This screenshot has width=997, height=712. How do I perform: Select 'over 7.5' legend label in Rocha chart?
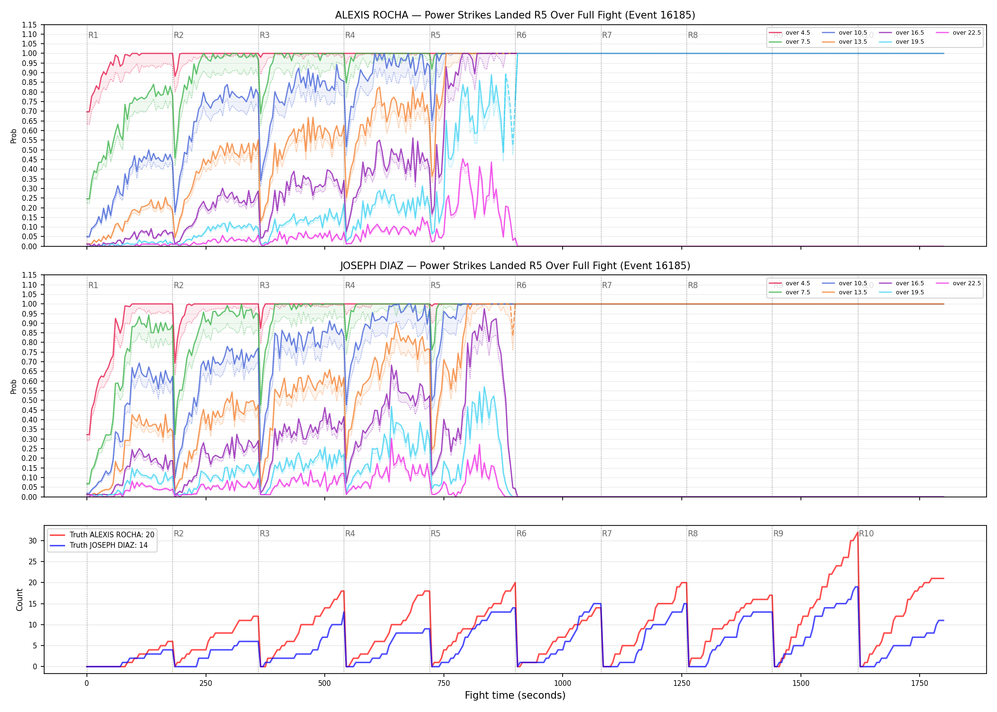(x=798, y=42)
